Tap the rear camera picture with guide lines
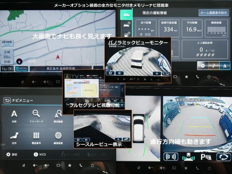The height and width of the screenshot is (174, 232). tap(197, 124)
